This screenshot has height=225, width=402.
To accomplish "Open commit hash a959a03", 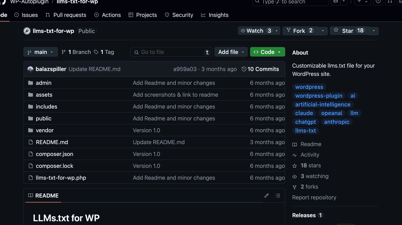I will click(x=185, y=69).
